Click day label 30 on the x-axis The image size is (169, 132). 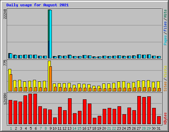(153, 128)
